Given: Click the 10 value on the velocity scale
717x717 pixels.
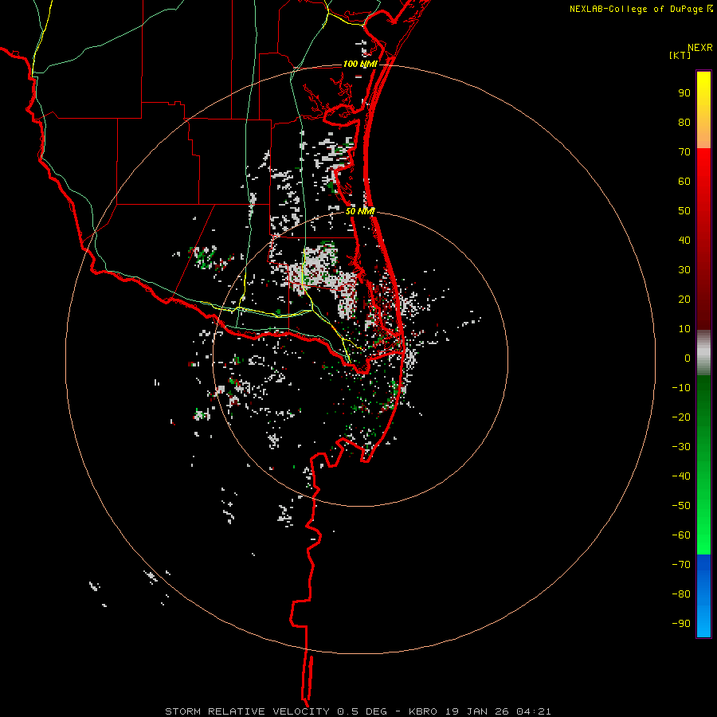Looking at the screenshot, I should (x=684, y=329).
